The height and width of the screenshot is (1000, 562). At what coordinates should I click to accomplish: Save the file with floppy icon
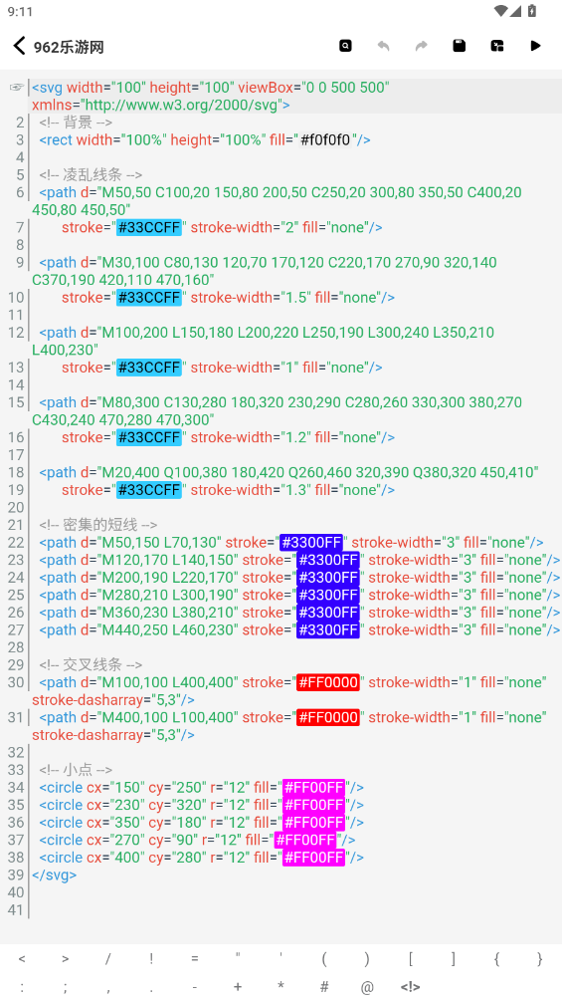459,46
